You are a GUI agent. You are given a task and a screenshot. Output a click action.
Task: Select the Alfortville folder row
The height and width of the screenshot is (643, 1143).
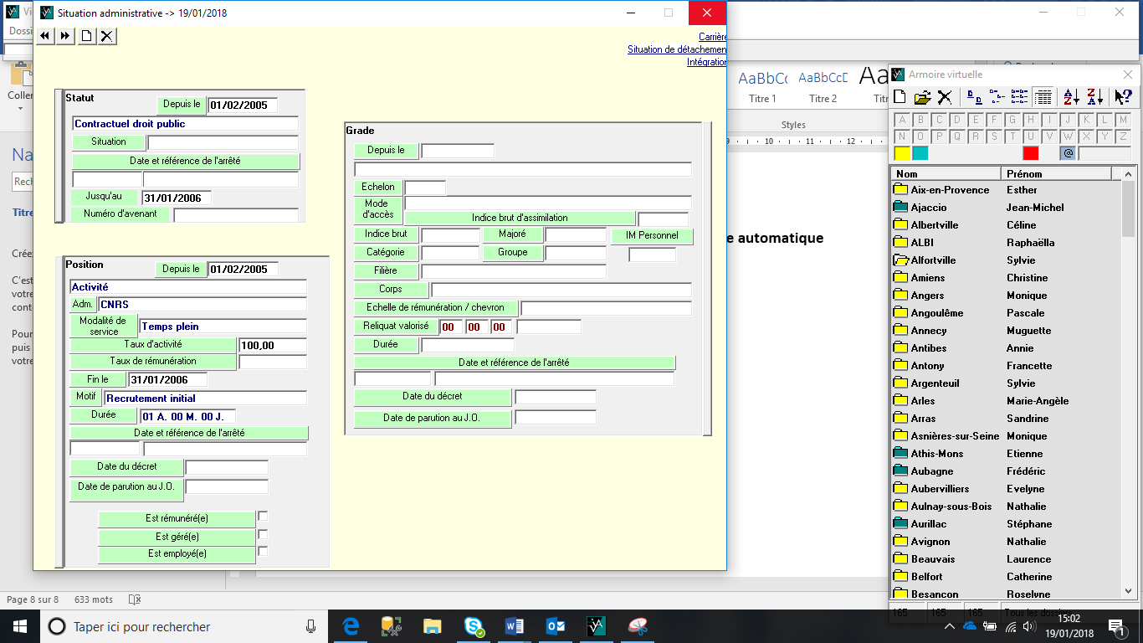coord(1004,260)
